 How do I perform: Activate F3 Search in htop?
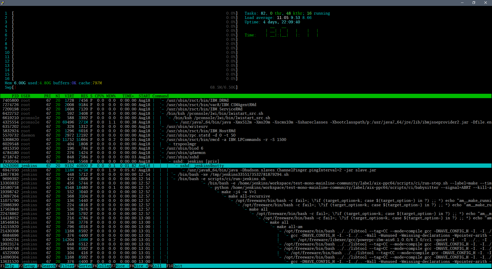[46, 266]
